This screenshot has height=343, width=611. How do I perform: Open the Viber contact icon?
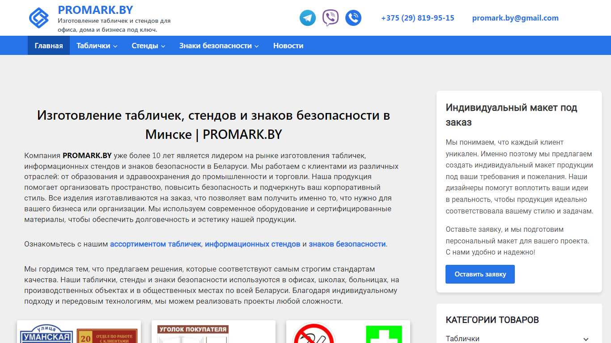click(331, 18)
